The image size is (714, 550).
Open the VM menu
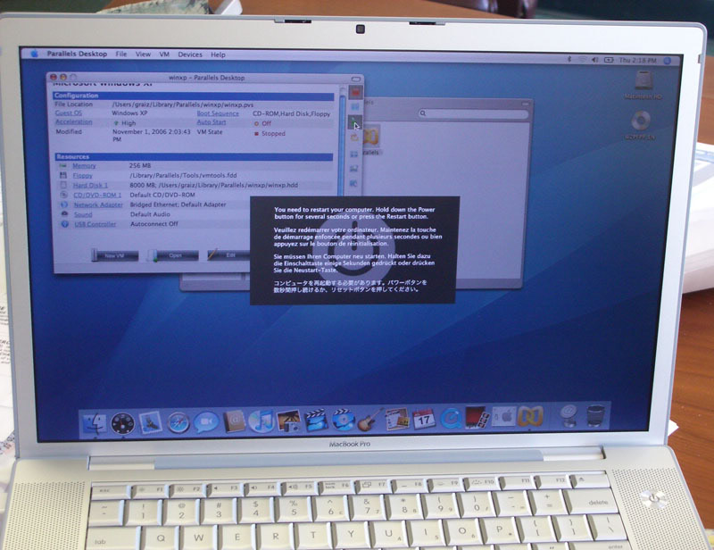pyautogui.click(x=164, y=54)
